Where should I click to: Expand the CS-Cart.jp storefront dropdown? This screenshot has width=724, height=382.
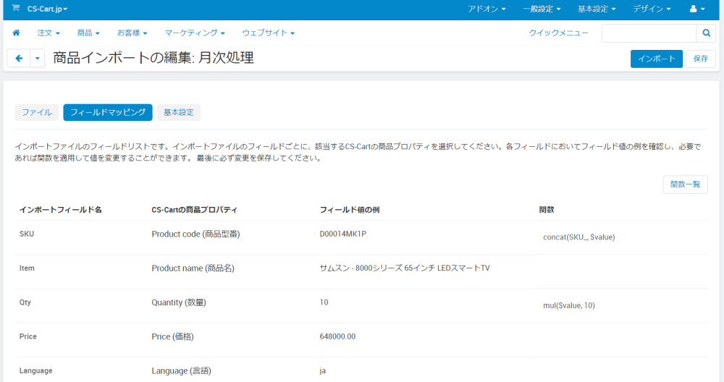coord(47,9)
